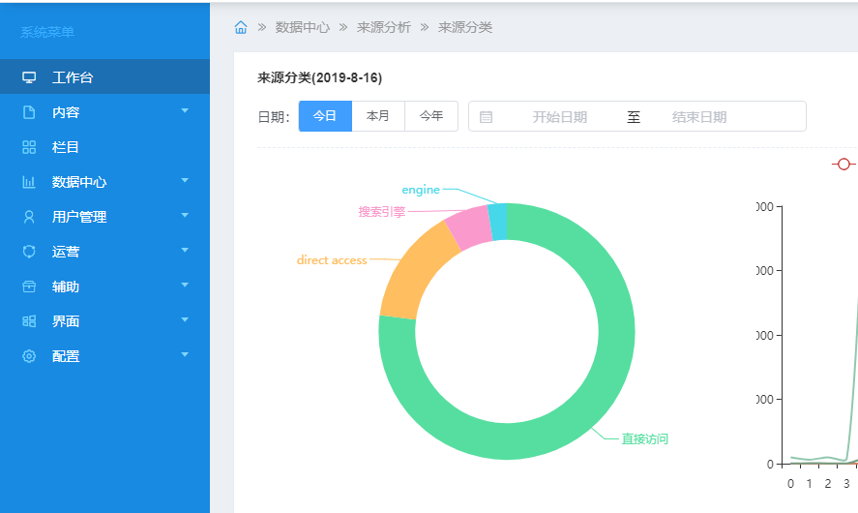Switch date filter to 今年
This screenshot has height=513, width=858.
tap(431, 116)
